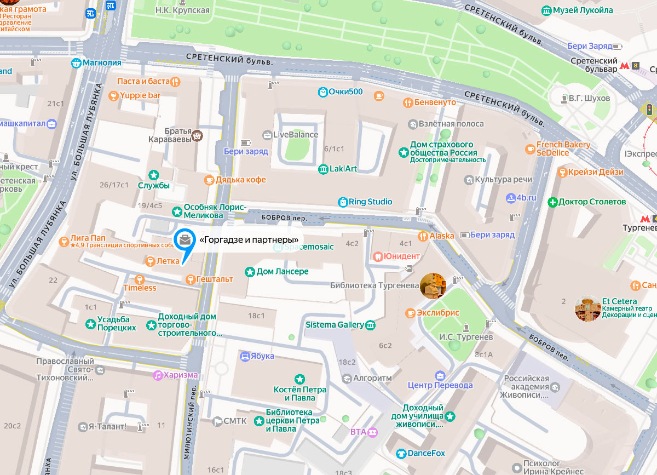Click the Юнидент dental clinic icon
The image size is (657, 475).
pos(377,256)
